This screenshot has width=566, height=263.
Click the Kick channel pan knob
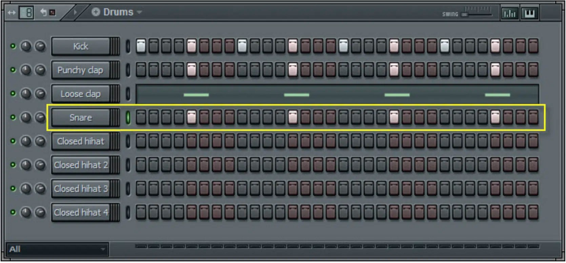click(26, 46)
